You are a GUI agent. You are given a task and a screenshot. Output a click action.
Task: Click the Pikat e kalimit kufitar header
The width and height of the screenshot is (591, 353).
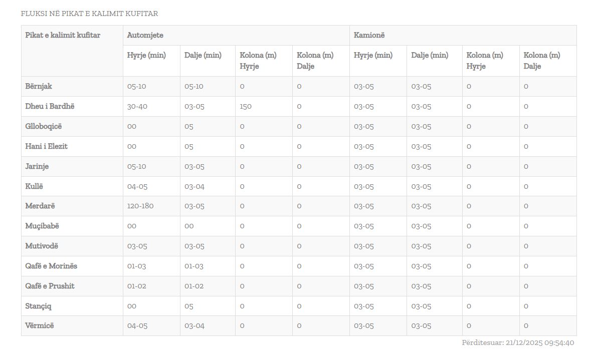click(x=63, y=35)
